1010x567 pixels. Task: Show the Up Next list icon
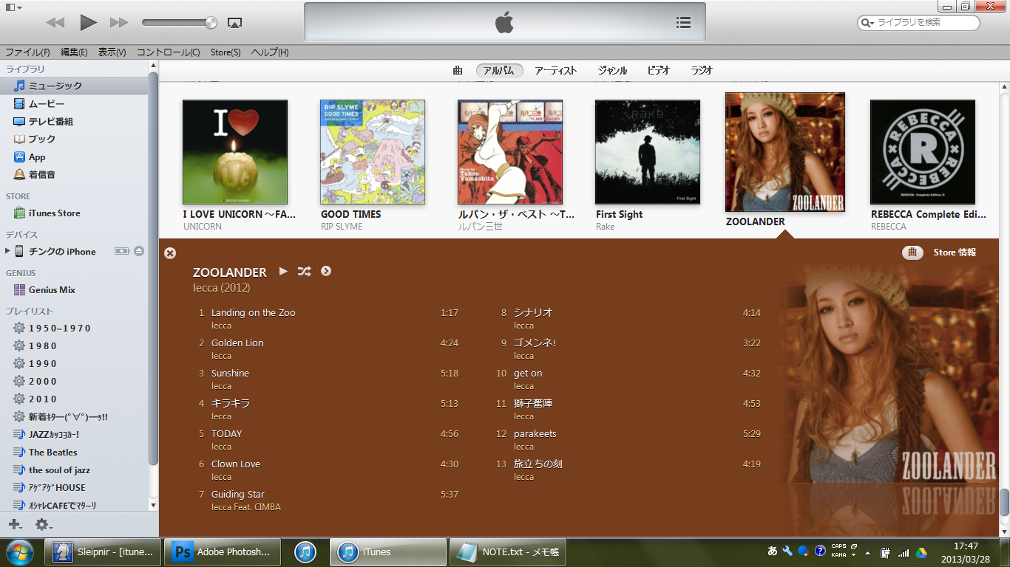[683, 22]
